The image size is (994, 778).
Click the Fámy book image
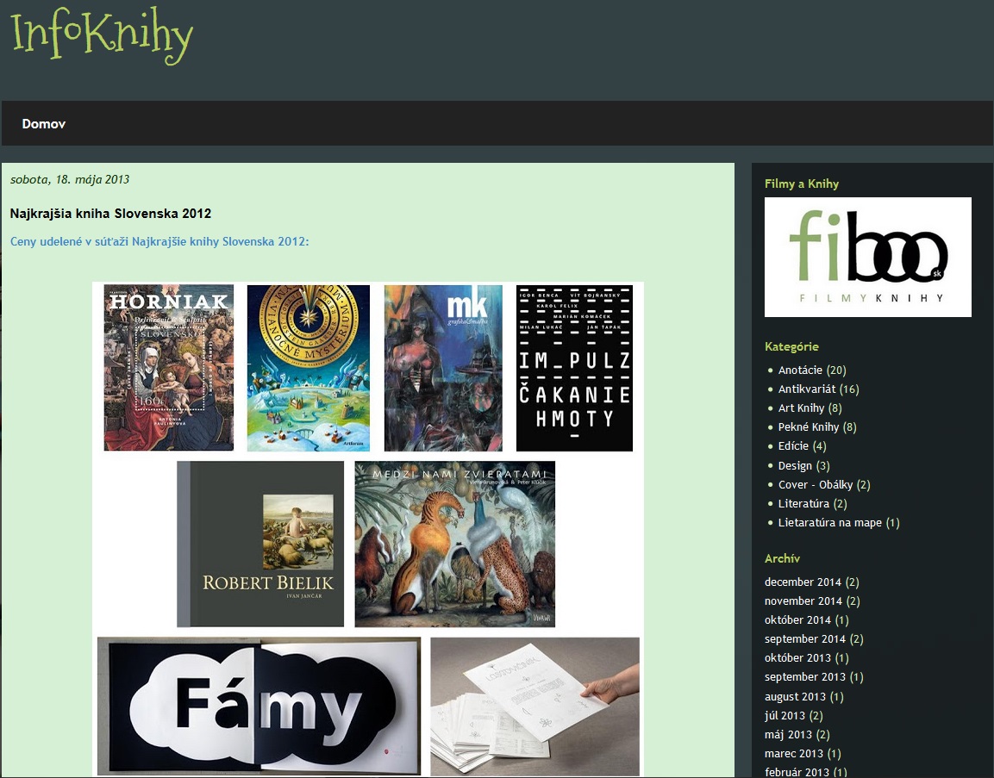(259, 706)
